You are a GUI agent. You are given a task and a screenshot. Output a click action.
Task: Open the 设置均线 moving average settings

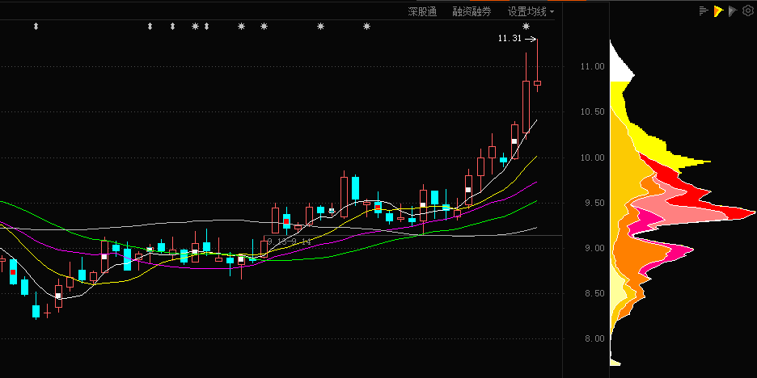527,12
